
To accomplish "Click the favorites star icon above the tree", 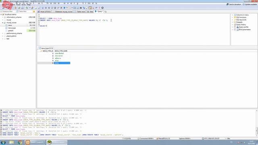I will (x=34, y=12).
